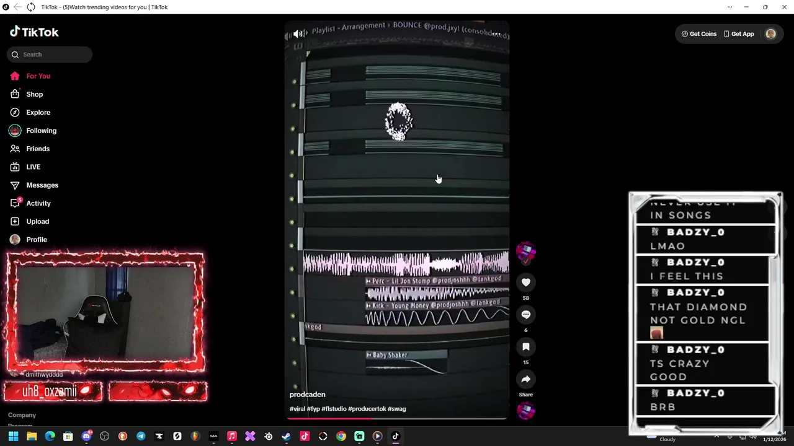Open active TikTok app taskbar icon
The width and height of the screenshot is (794, 446).
396,436
